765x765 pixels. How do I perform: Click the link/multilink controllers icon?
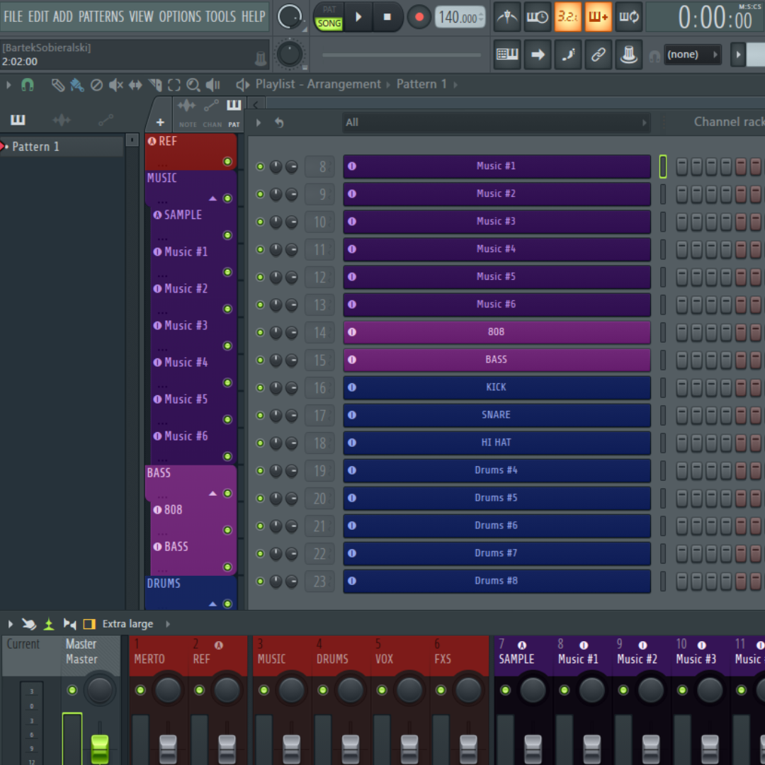(598, 54)
